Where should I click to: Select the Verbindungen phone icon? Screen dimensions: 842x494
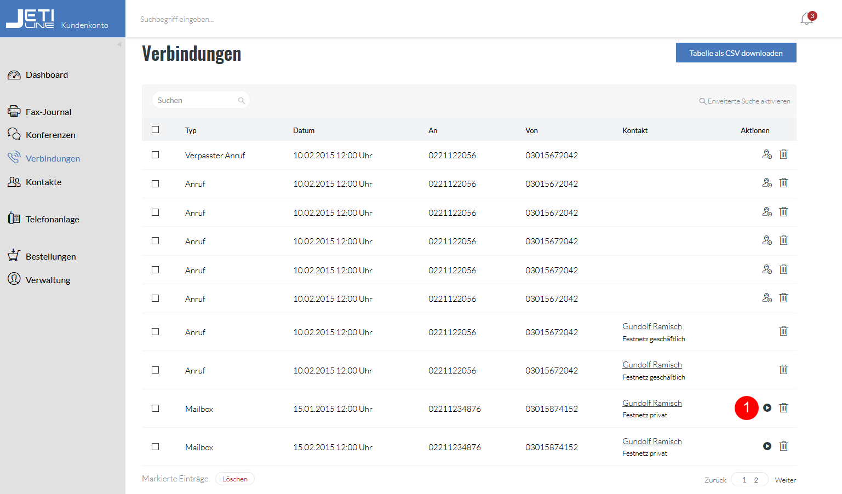tap(14, 158)
